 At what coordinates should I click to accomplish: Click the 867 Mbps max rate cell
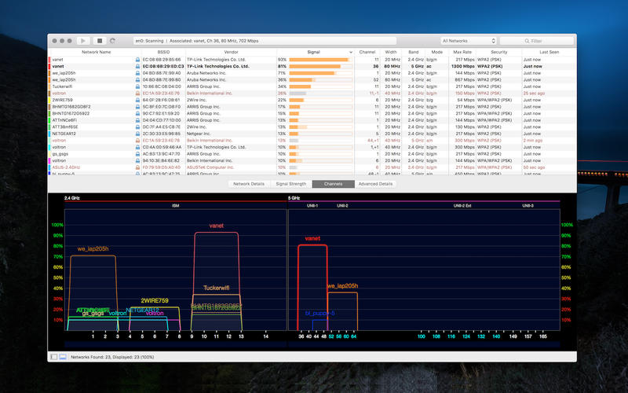tap(465, 80)
